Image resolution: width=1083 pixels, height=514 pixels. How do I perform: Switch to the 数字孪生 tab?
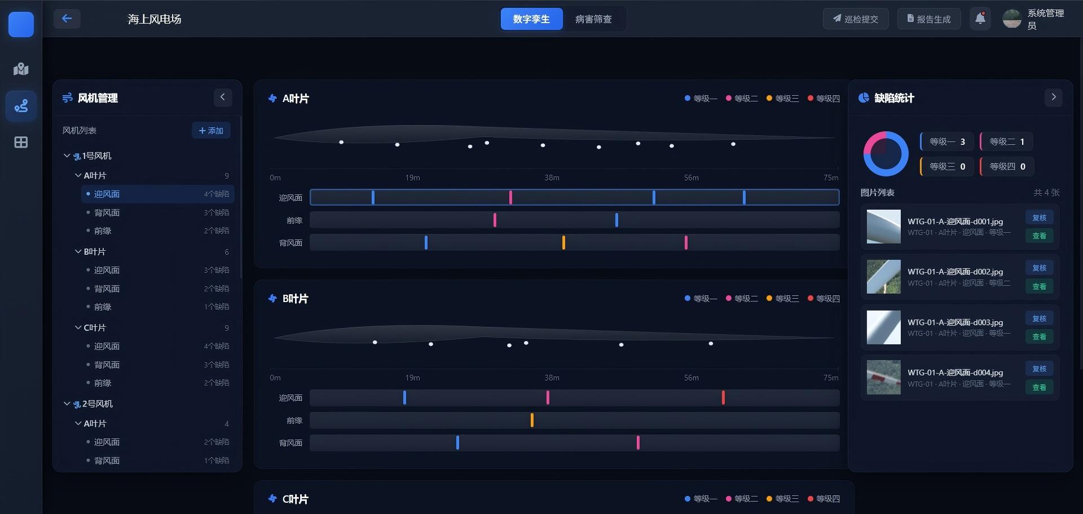point(531,19)
